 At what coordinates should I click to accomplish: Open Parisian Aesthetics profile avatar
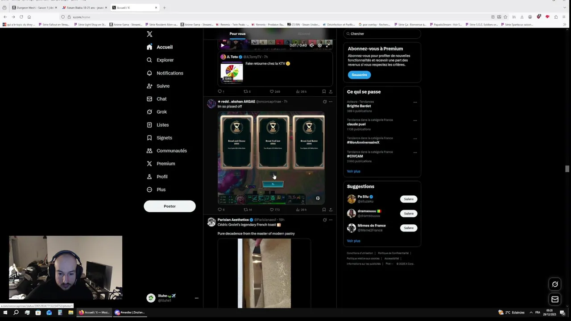(211, 222)
